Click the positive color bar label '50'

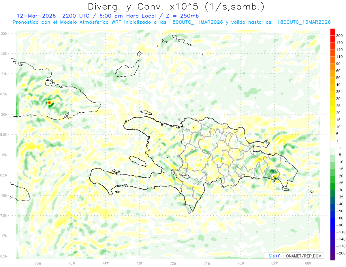(x=339, y=78)
